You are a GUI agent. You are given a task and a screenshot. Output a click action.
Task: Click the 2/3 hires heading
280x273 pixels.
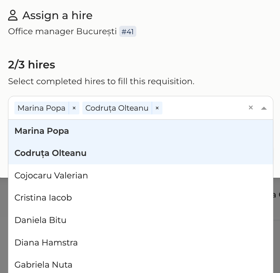tap(31, 64)
